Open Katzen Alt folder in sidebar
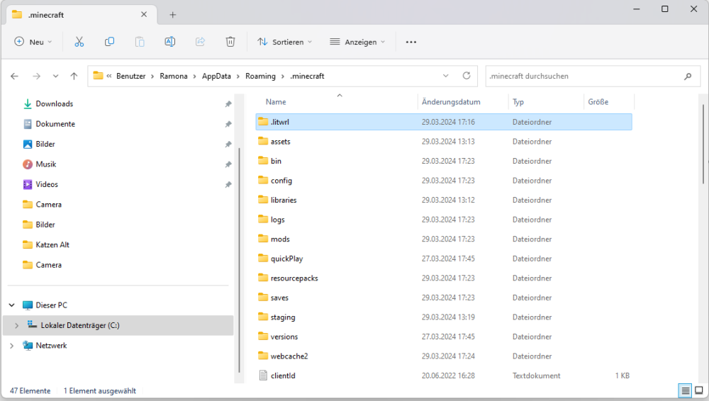709x401 pixels. point(52,244)
